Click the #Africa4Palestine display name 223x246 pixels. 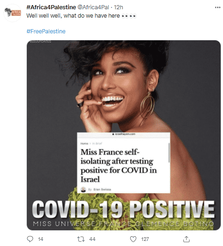coord(51,7)
